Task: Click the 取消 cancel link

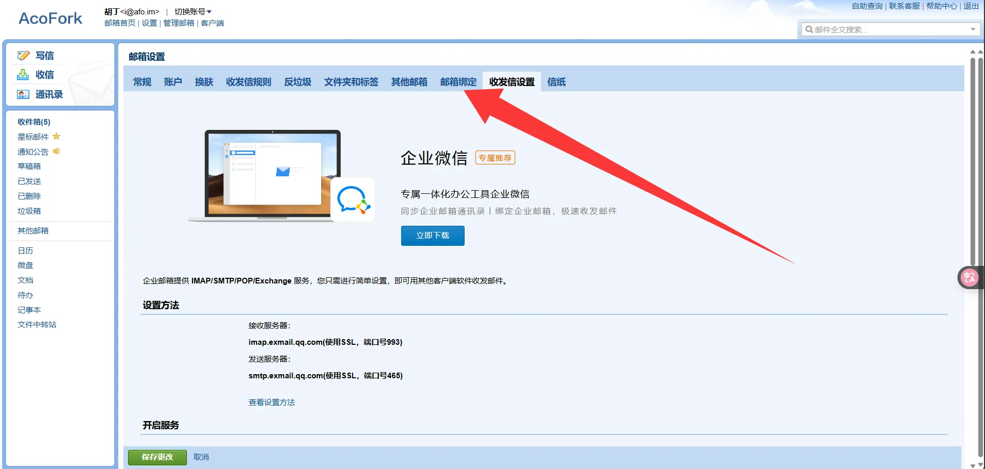Action: click(x=201, y=457)
